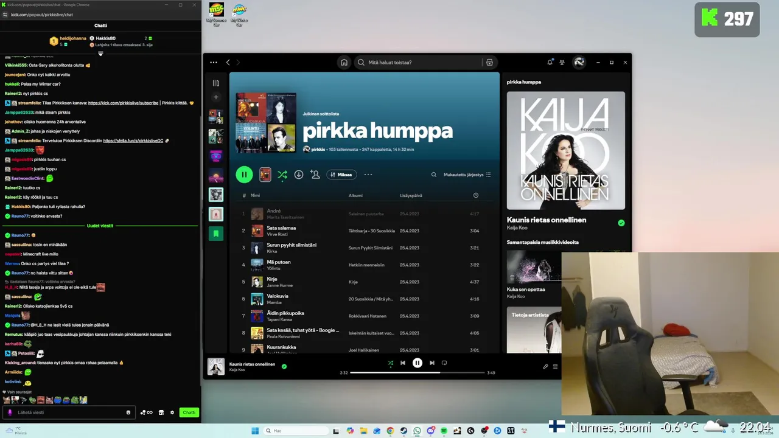Open My Winter Car desktop shortcut
This screenshot has height=438, width=779.
(x=239, y=14)
